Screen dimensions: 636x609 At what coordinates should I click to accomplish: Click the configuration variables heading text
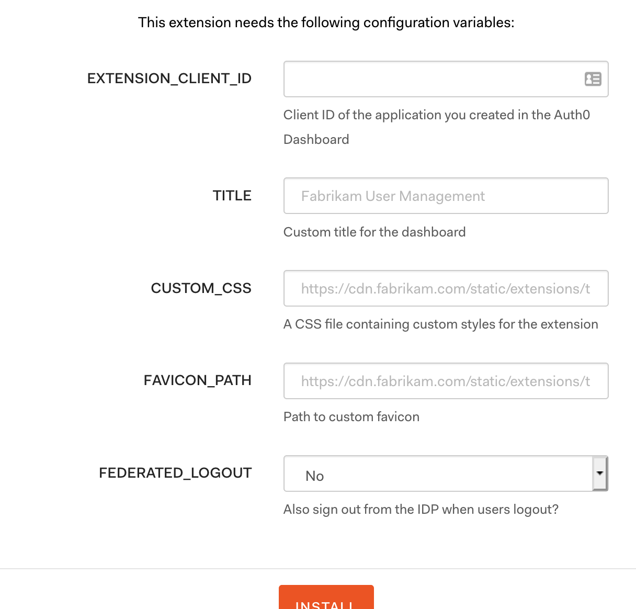pos(326,22)
